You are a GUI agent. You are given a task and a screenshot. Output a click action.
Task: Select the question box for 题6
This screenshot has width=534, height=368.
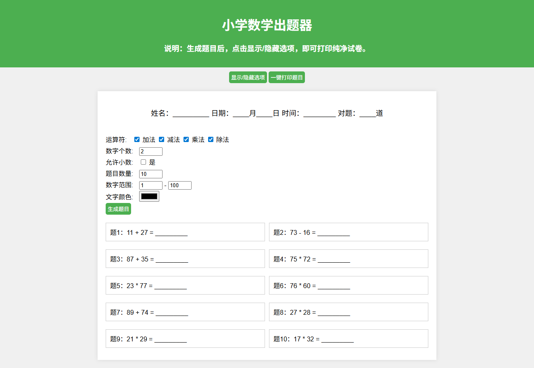(348, 285)
